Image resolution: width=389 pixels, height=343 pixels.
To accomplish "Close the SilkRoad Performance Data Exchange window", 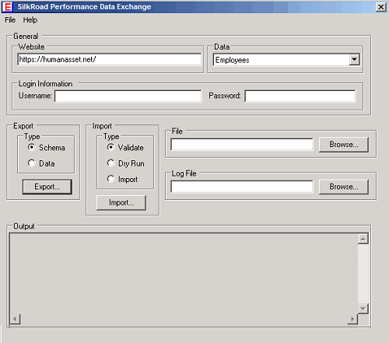I will point(380,7).
